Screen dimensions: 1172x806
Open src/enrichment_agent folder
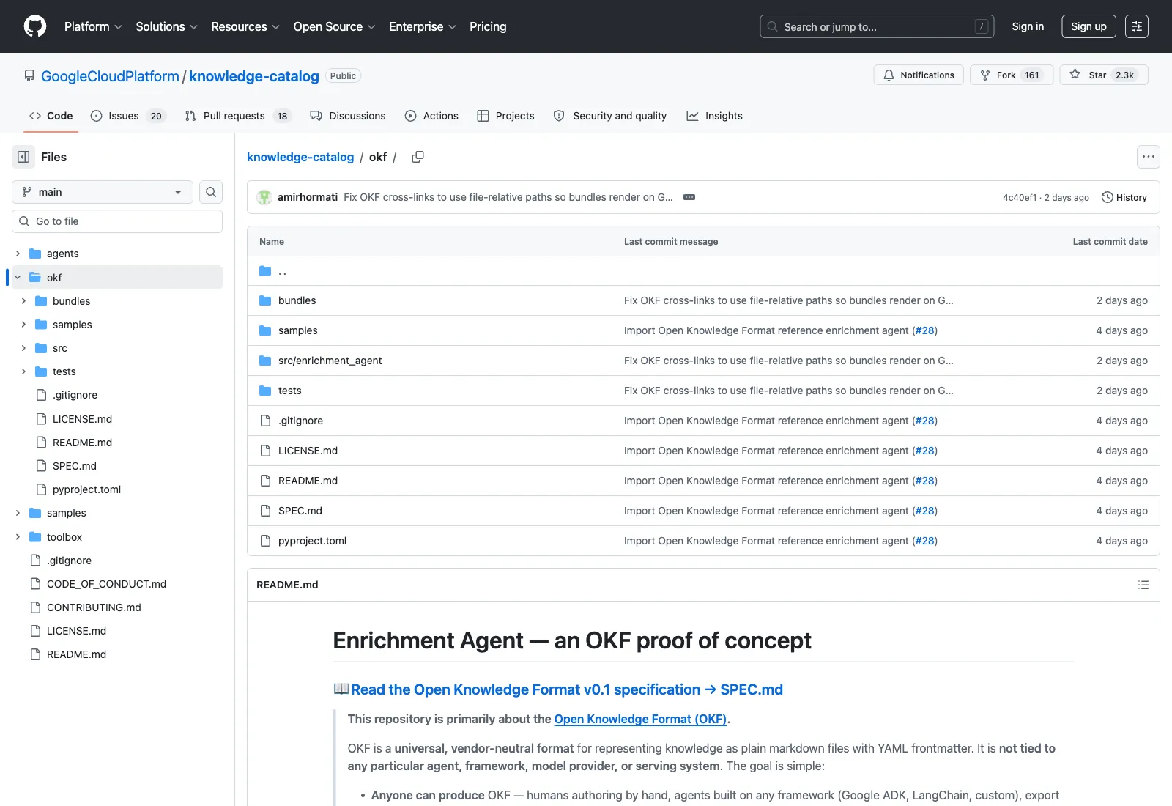(330, 361)
